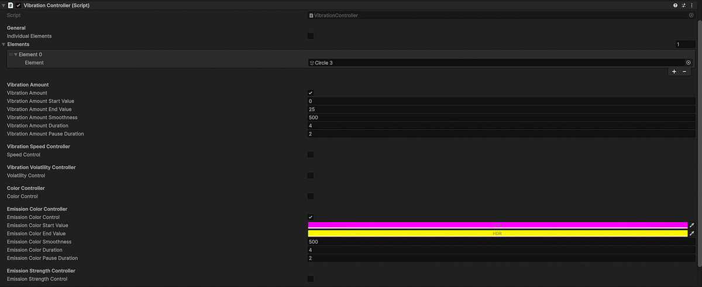Image resolution: width=702 pixels, height=287 pixels.
Task: Click the Element 0 row label
Action: pos(30,54)
